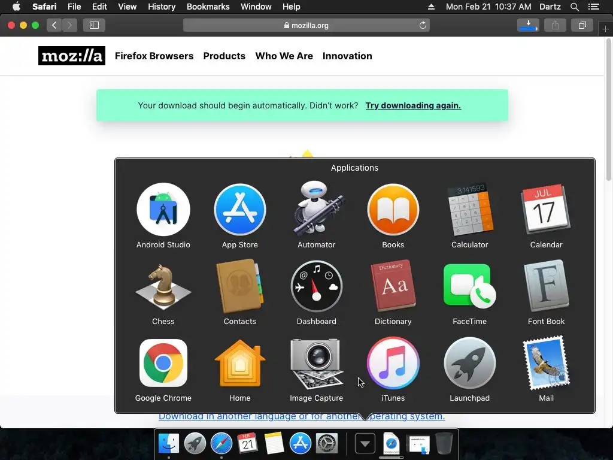Open the Home app
This screenshot has width=613, height=460.
[x=239, y=363]
